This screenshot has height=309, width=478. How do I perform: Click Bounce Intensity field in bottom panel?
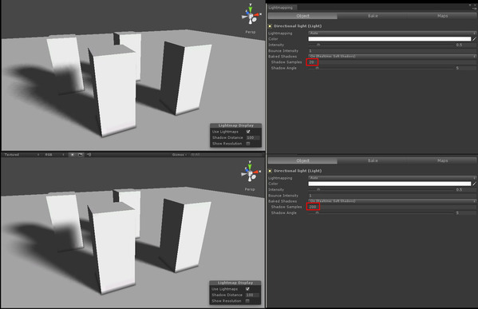click(392, 196)
